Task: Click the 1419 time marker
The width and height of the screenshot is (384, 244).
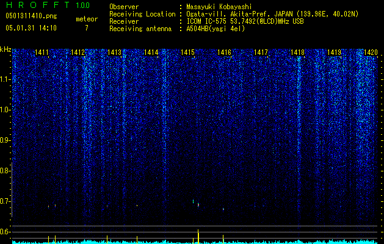Action: [335, 52]
